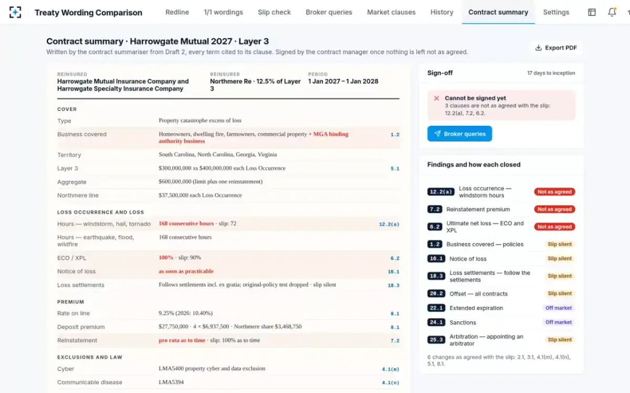This screenshot has width=630, height=393.
Task: Open the Broker queries tab
Action: (329, 12)
